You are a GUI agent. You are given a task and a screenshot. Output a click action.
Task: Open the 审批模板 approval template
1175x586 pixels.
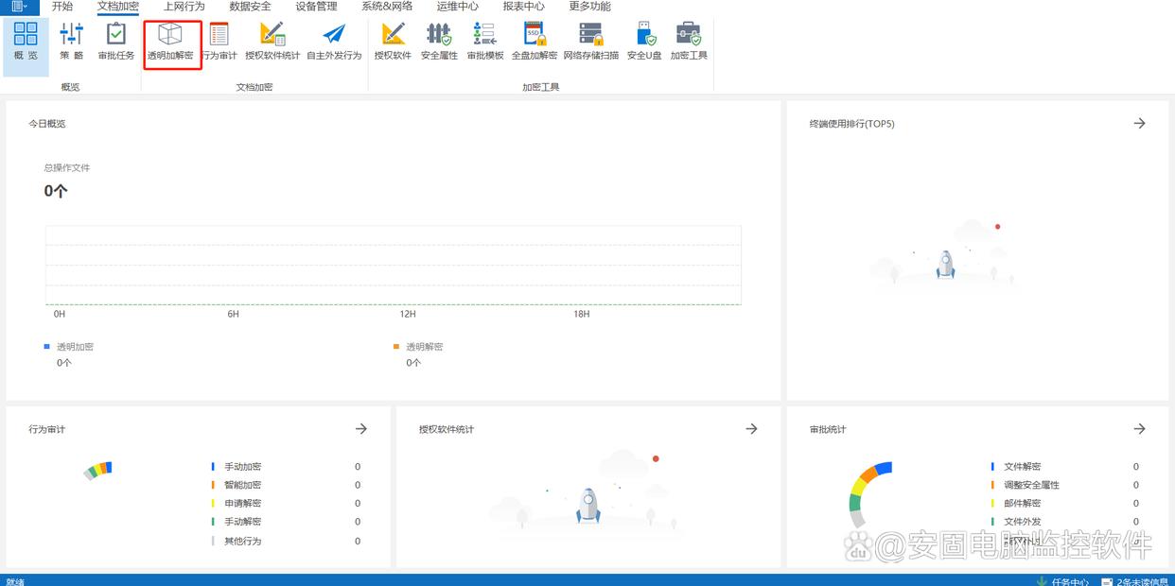coord(485,43)
